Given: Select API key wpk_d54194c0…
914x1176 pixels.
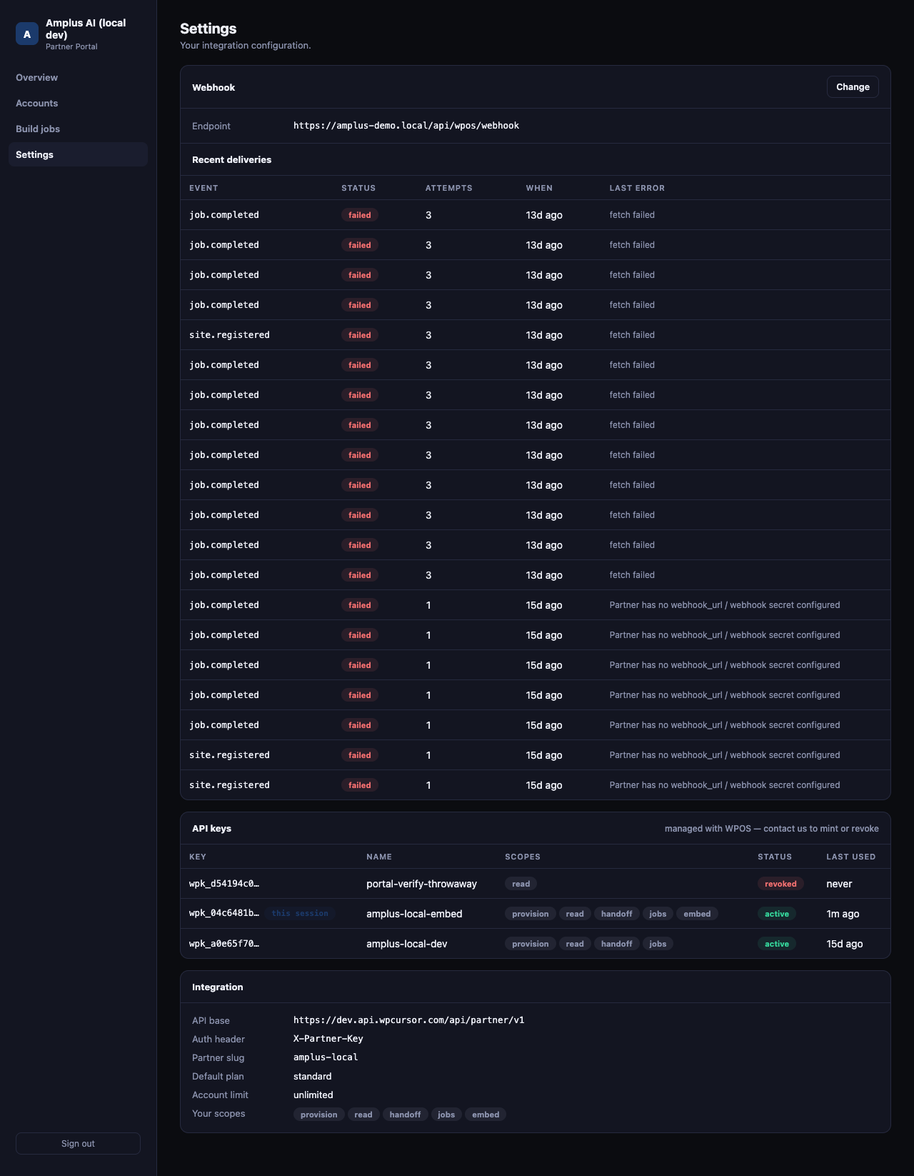Looking at the screenshot, I should pyautogui.click(x=224, y=884).
